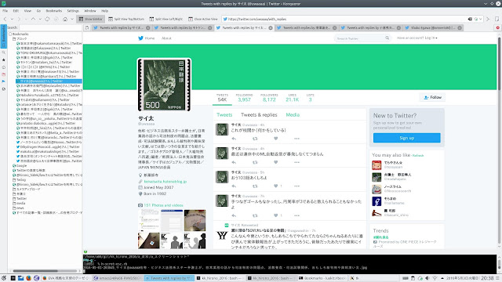Retweet the tweet mentioning 103話
Viewport: 502px width, 282px height.
click(x=255, y=186)
